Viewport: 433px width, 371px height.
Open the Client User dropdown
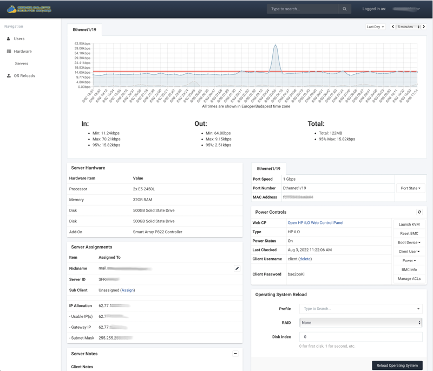tap(409, 252)
